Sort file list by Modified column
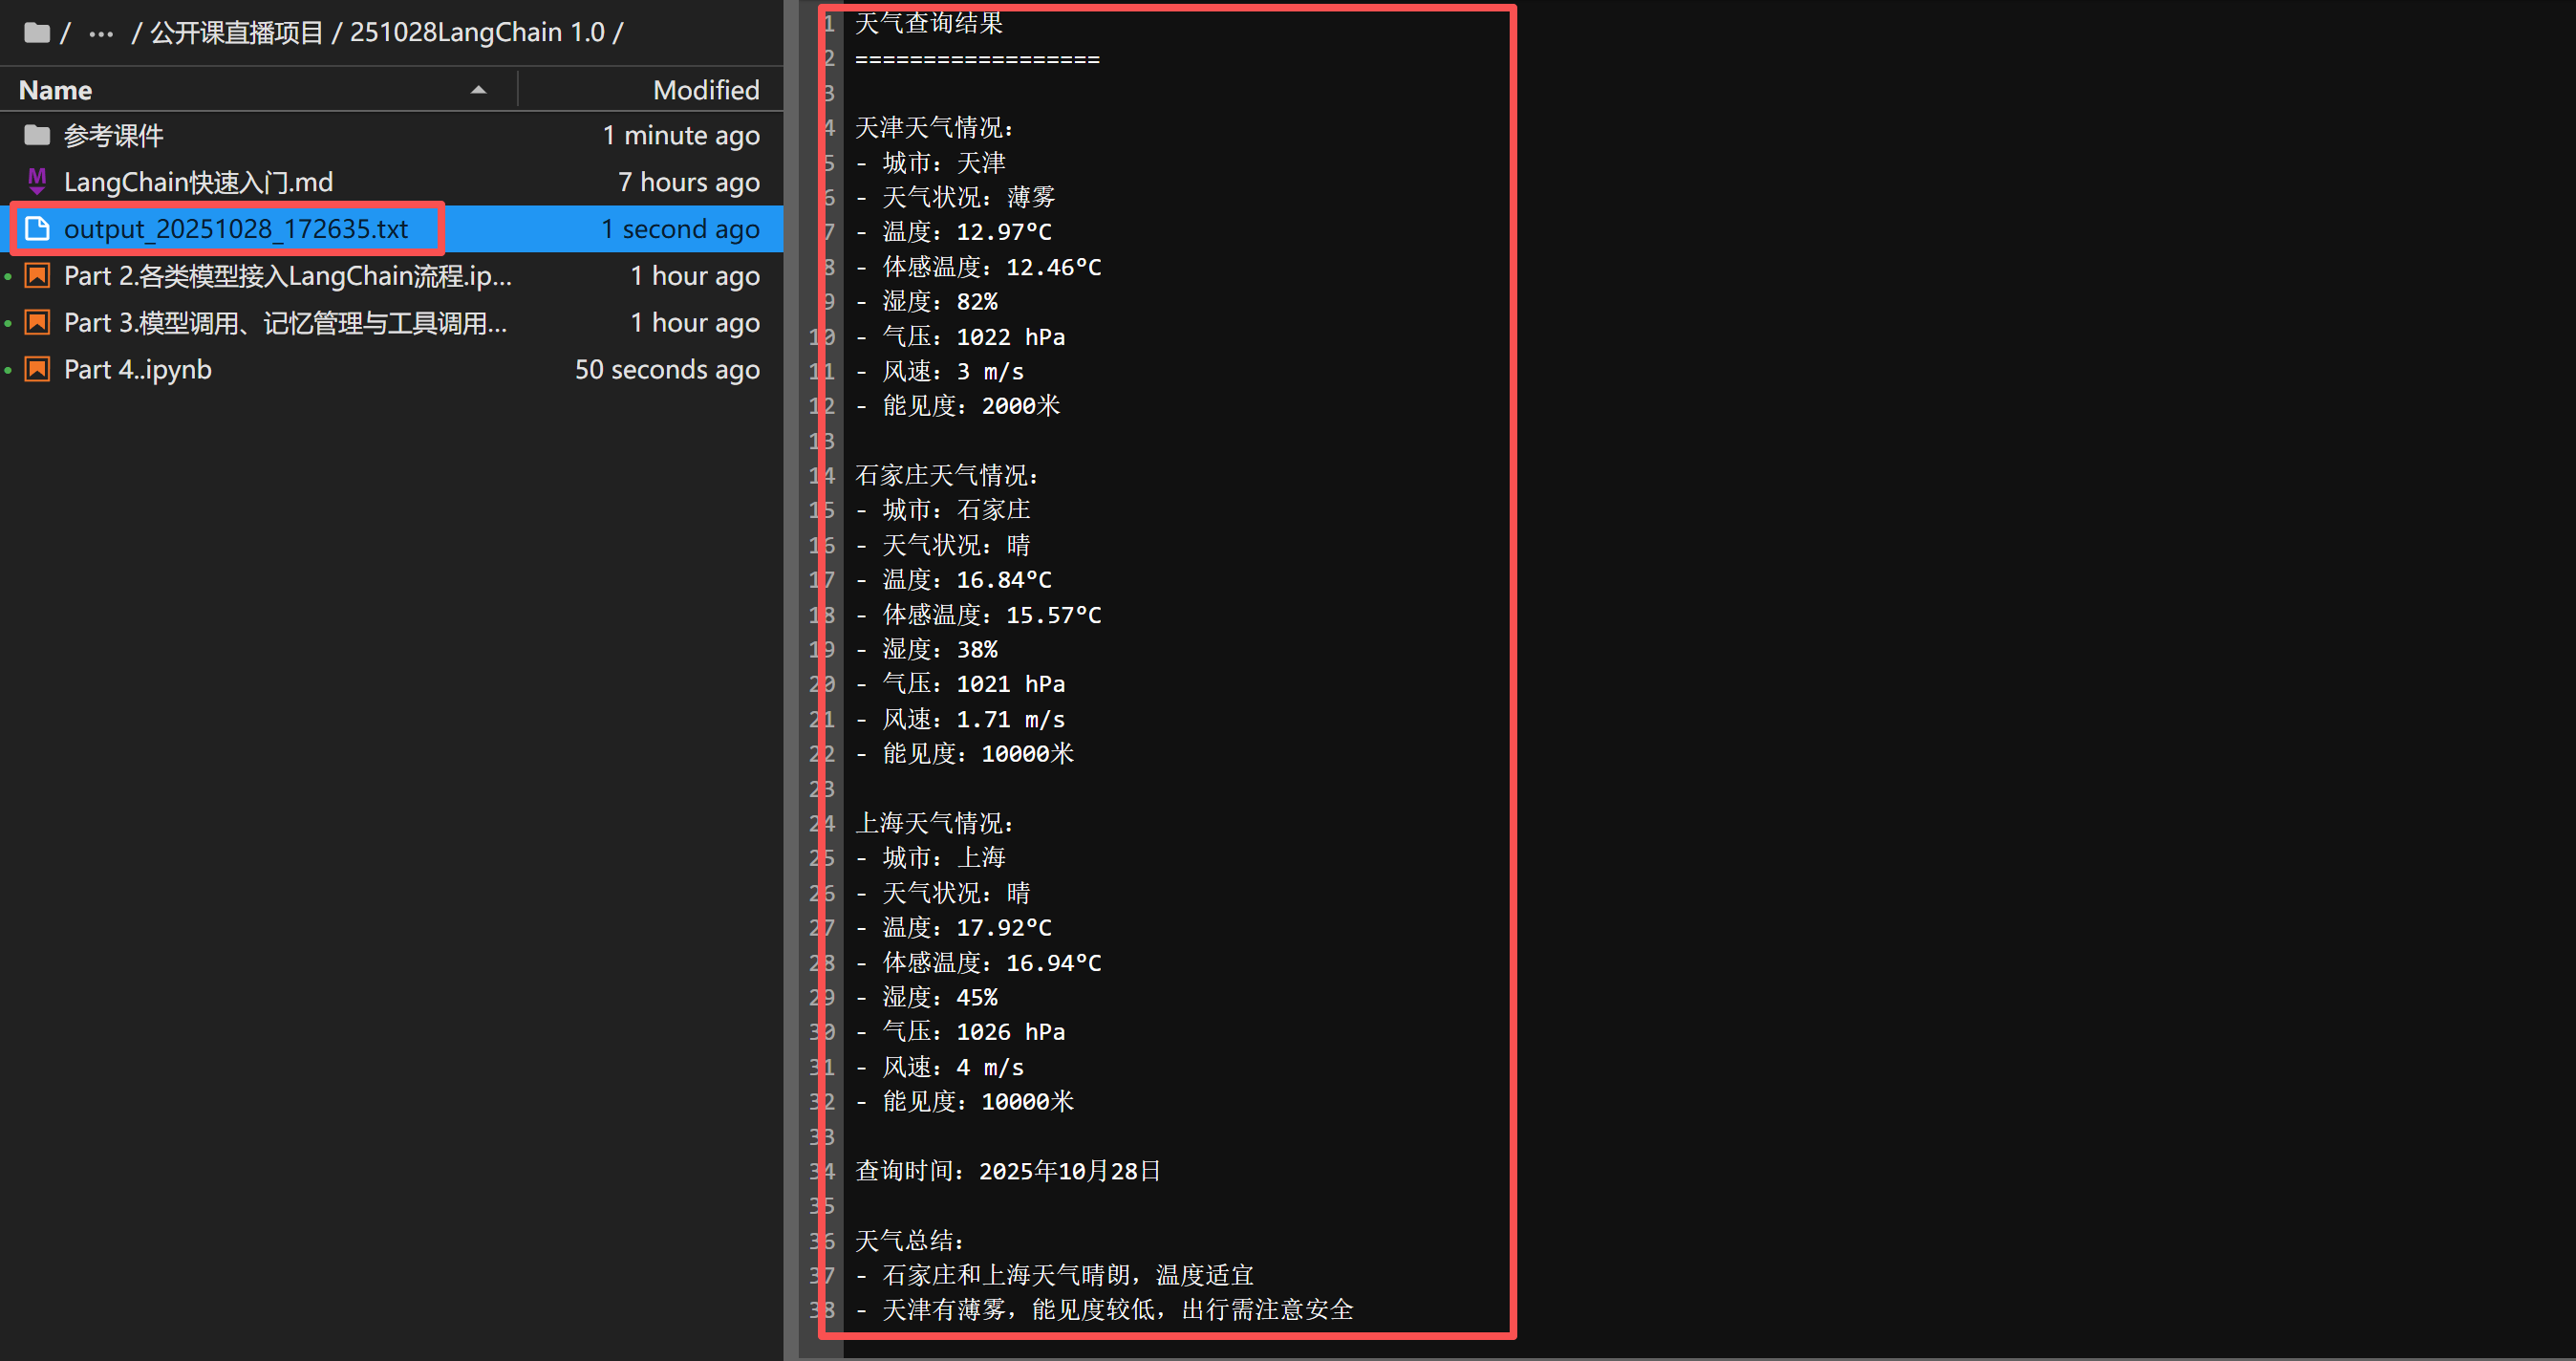2576x1361 pixels. (x=705, y=90)
